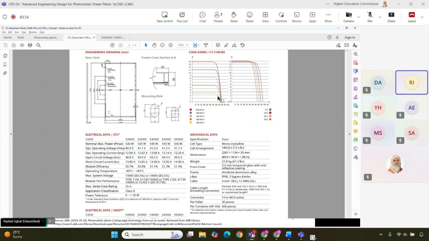Mute your microphone in Teams
Viewport: 429px width, 241px height.
[x=370, y=15]
